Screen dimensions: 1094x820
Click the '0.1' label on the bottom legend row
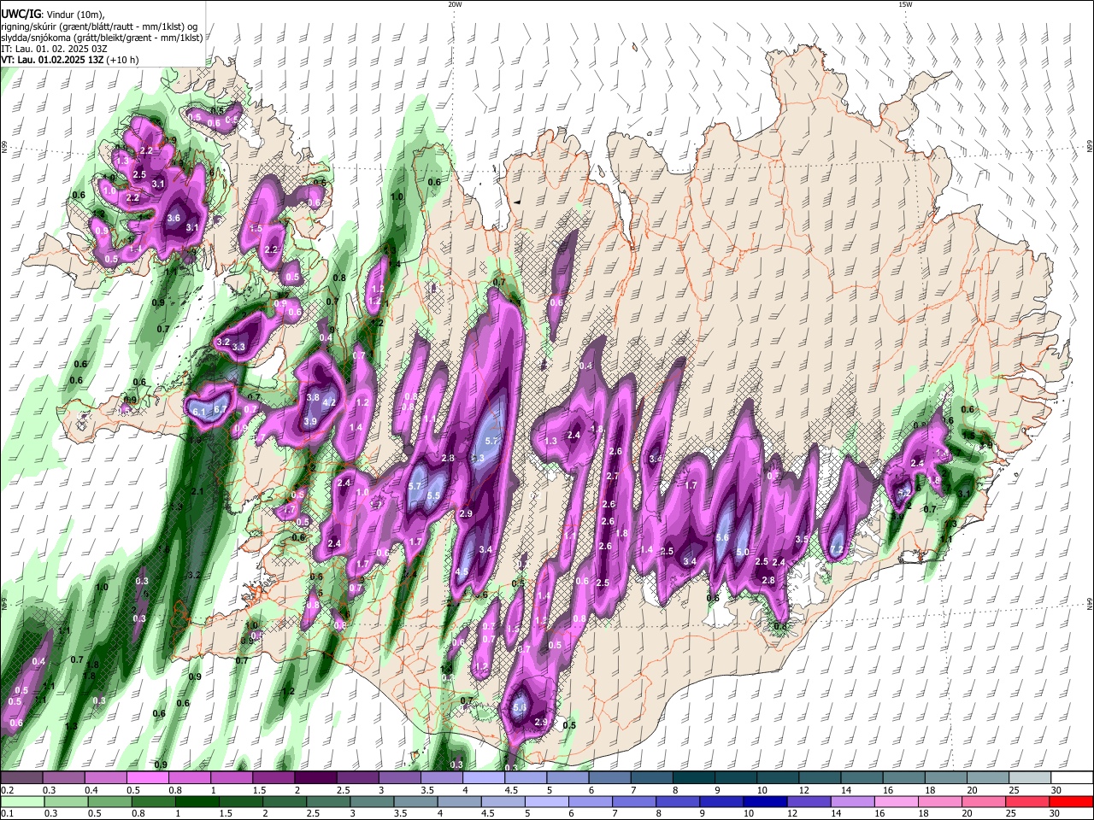[x=7, y=813]
